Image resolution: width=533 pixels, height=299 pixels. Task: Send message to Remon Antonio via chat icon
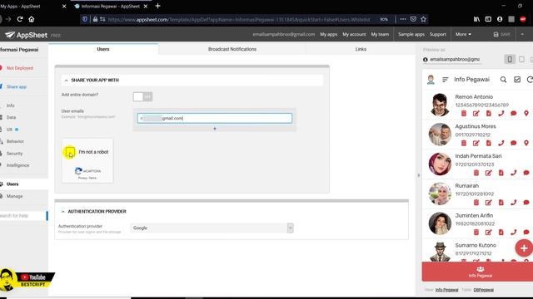click(514, 113)
